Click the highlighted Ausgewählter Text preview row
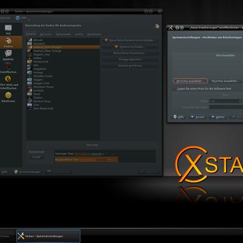Screen dimensions: 243x243 click(x=86, y=160)
